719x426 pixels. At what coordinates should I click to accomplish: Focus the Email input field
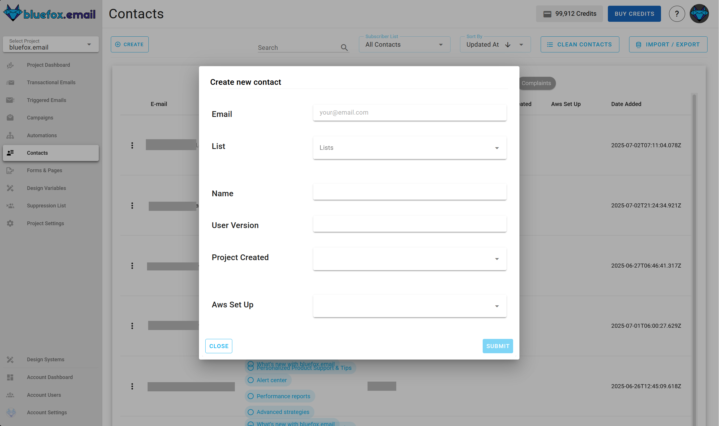(x=410, y=113)
